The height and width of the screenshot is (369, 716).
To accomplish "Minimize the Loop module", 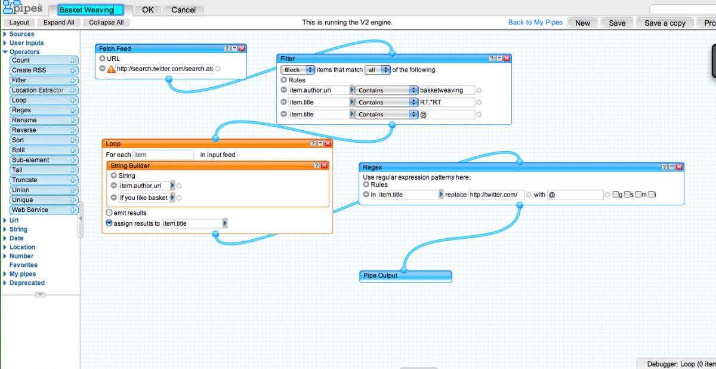I will point(320,144).
